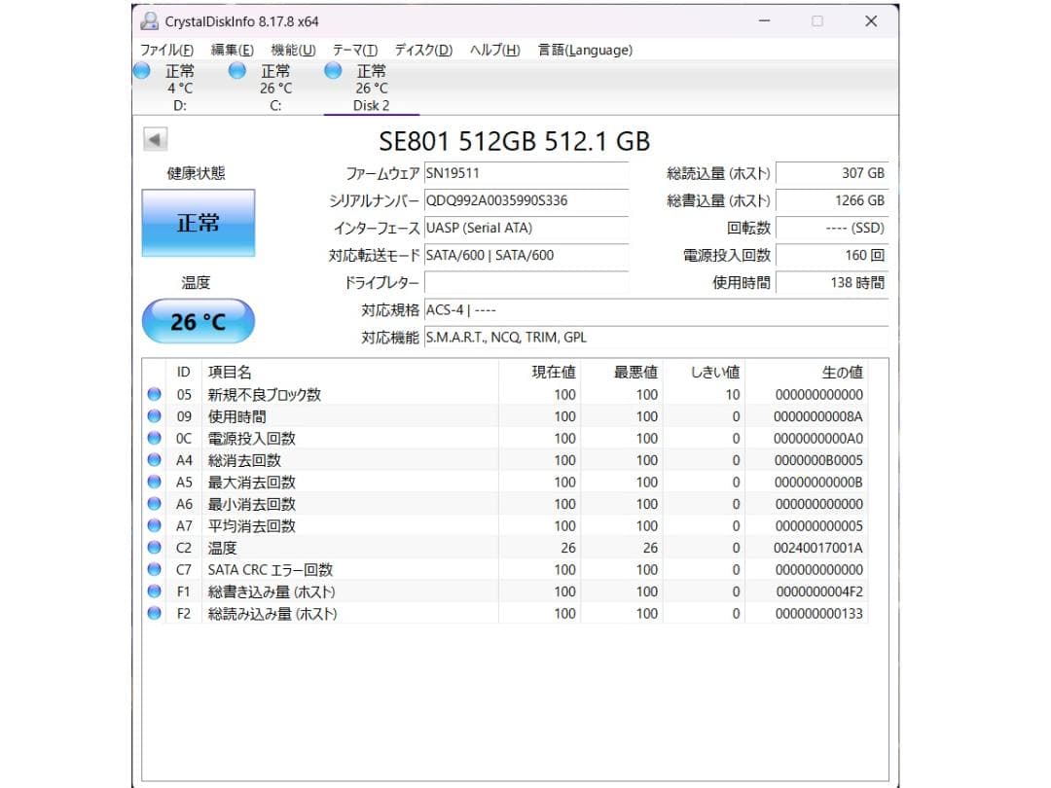Screen dimensions: 1051x788
Task: Click the CrystalDiskInfo app icon in title bar
Action: click(149, 21)
